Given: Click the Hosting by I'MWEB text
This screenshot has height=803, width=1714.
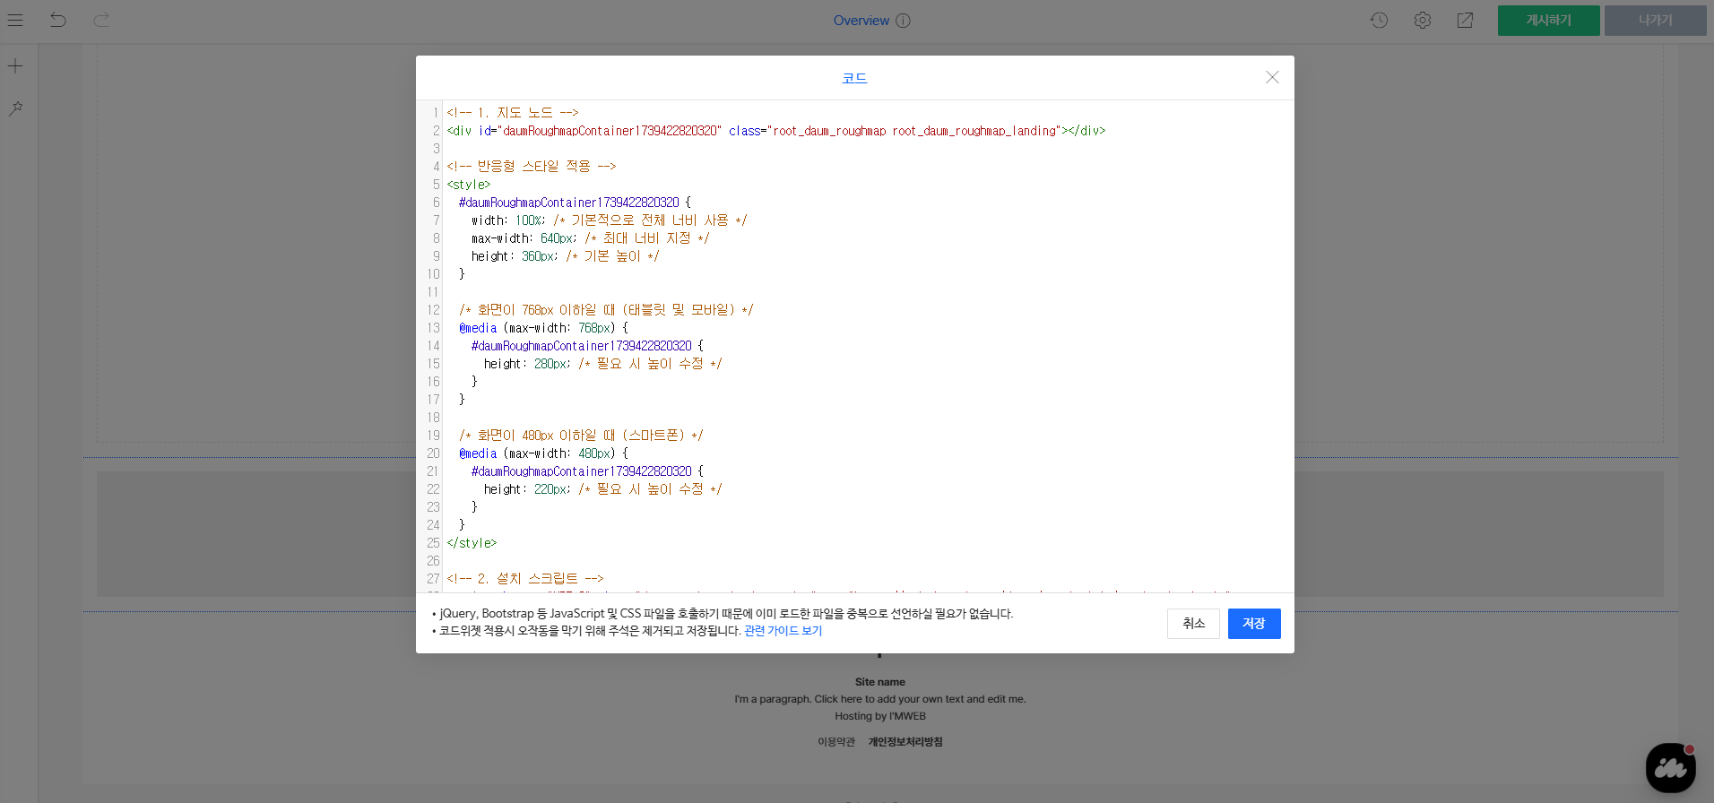Looking at the screenshot, I should point(880,716).
